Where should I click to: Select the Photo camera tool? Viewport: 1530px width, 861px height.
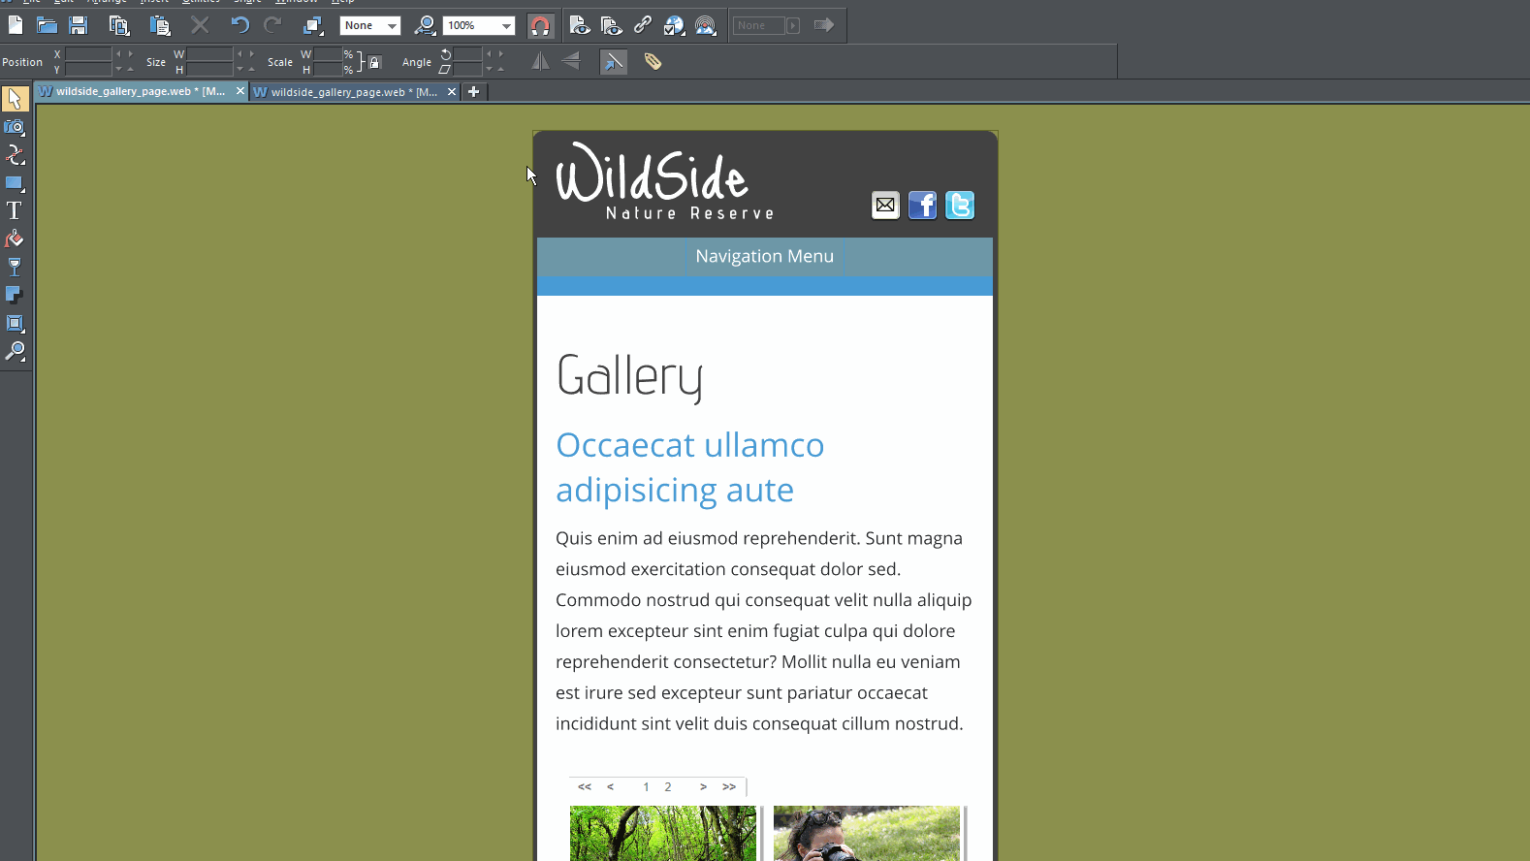pyautogui.click(x=15, y=127)
